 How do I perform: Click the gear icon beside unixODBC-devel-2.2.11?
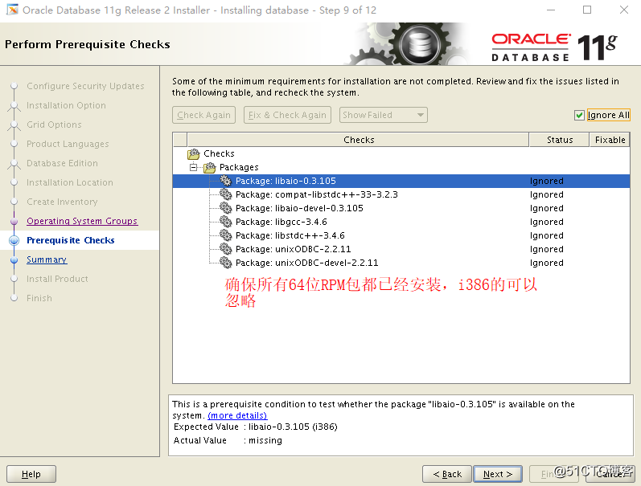pyautogui.click(x=226, y=263)
